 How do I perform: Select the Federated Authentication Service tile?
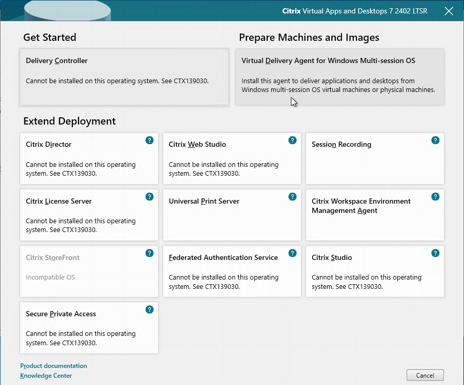click(x=232, y=271)
